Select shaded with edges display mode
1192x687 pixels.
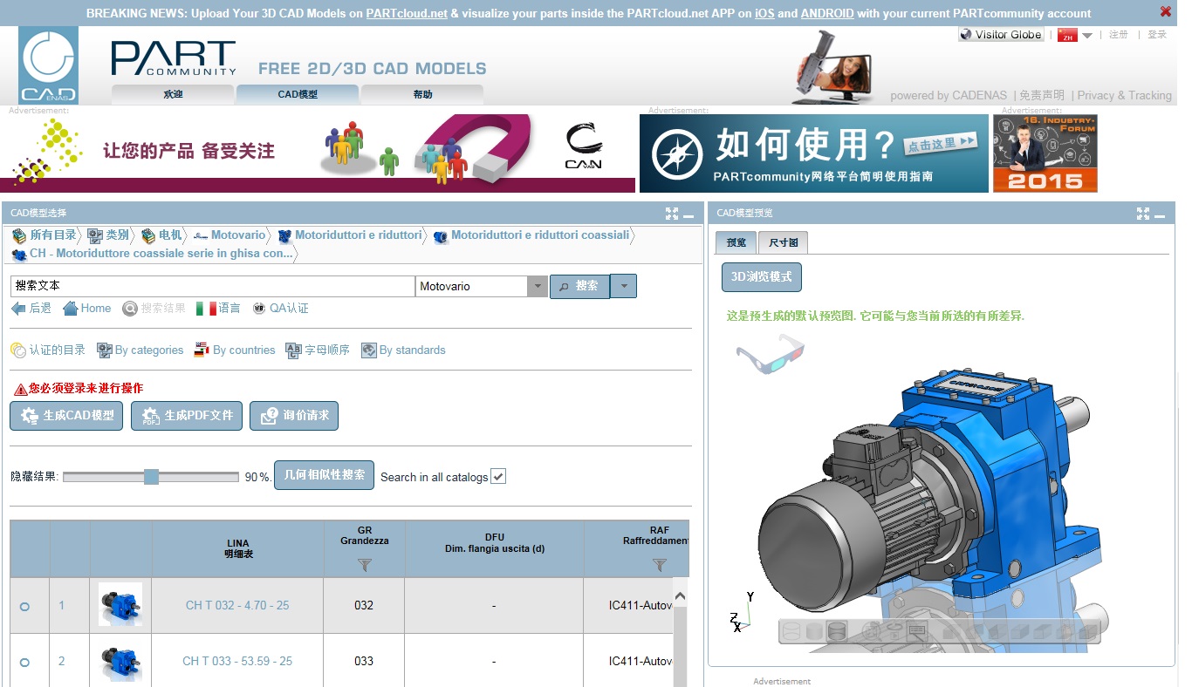pos(838,631)
